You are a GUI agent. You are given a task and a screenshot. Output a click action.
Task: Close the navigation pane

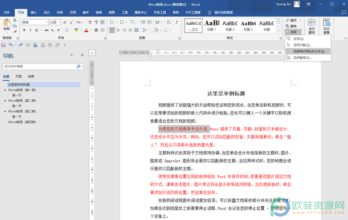(x=82, y=55)
